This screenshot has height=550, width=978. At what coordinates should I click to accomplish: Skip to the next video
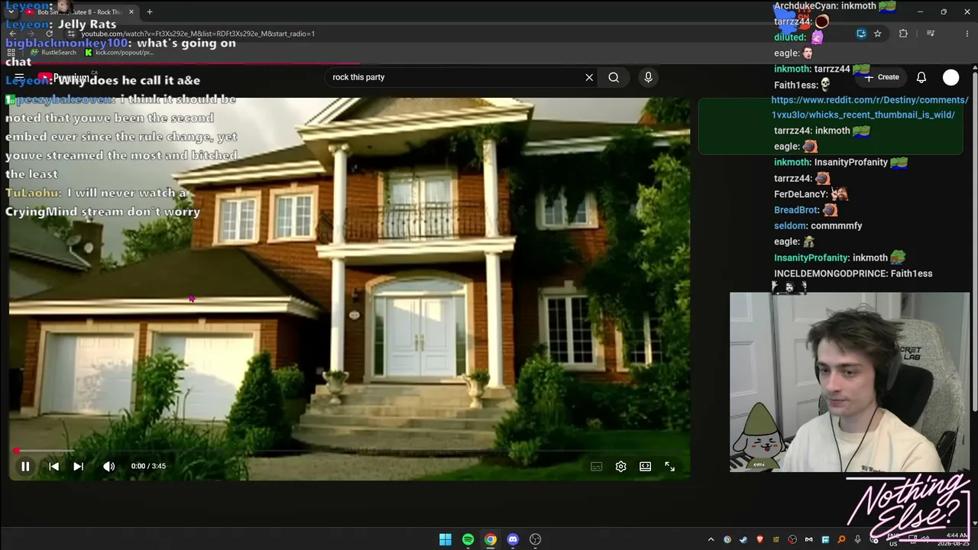[78, 466]
